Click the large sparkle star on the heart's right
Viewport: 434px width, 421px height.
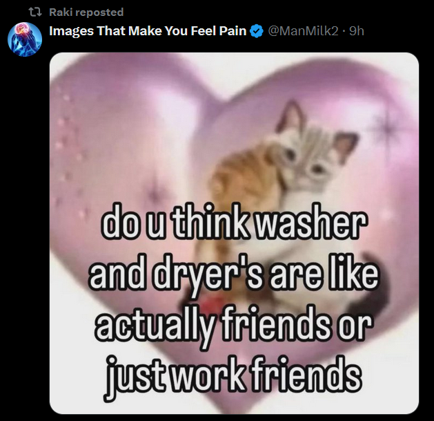(388, 125)
